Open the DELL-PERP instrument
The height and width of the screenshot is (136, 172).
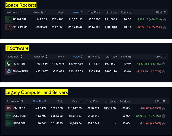pyautogui.click(x=20, y=116)
